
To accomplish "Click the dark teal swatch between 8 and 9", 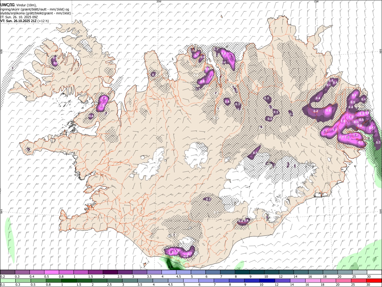I will pyautogui.click(x=242, y=272).
